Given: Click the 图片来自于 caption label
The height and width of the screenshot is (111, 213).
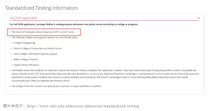Looking at the screenshot, I should click(14, 106).
